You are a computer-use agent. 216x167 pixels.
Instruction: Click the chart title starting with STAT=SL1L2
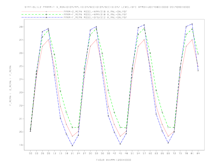click(x=107, y=7)
